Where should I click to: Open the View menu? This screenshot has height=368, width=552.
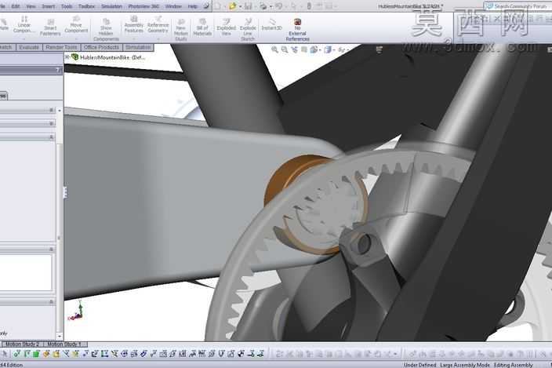point(31,6)
